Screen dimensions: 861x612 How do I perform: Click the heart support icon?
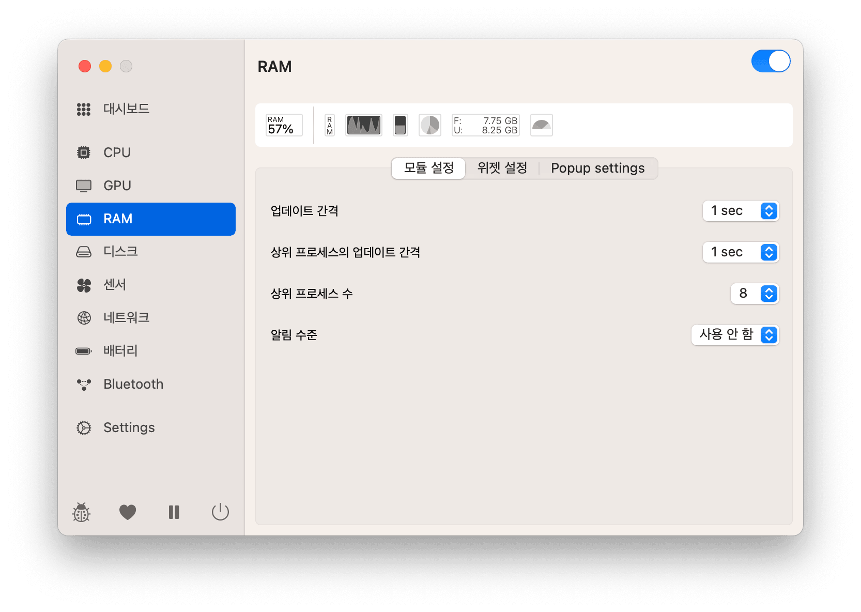pos(128,512)
